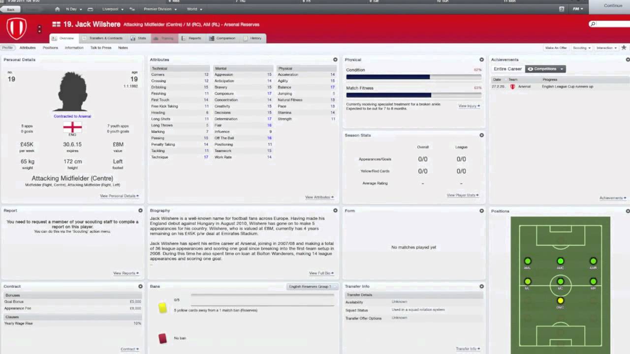
Task: Open English Reserves Group 1 dropdown
Action: 312,286
